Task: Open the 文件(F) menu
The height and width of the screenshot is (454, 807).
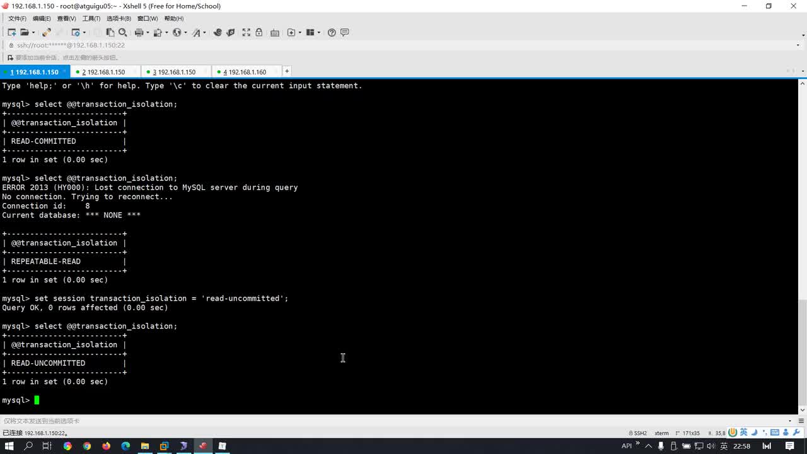Action: pos(17,19)
